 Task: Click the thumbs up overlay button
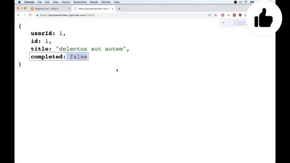[264, 18]
